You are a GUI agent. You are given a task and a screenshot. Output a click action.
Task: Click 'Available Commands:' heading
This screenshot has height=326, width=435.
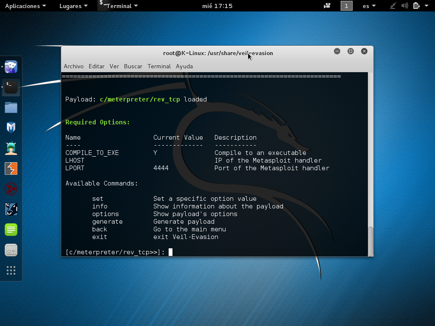pyautogui.click(x=102, y=183)
